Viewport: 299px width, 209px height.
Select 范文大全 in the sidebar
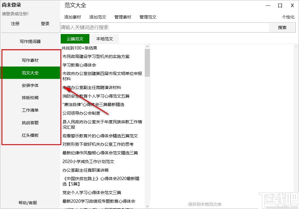[30, 73]
